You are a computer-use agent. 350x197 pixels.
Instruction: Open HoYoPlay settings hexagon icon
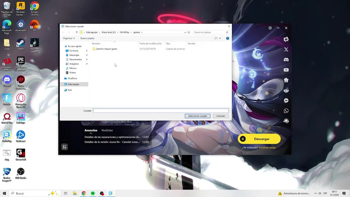[270, 28]
